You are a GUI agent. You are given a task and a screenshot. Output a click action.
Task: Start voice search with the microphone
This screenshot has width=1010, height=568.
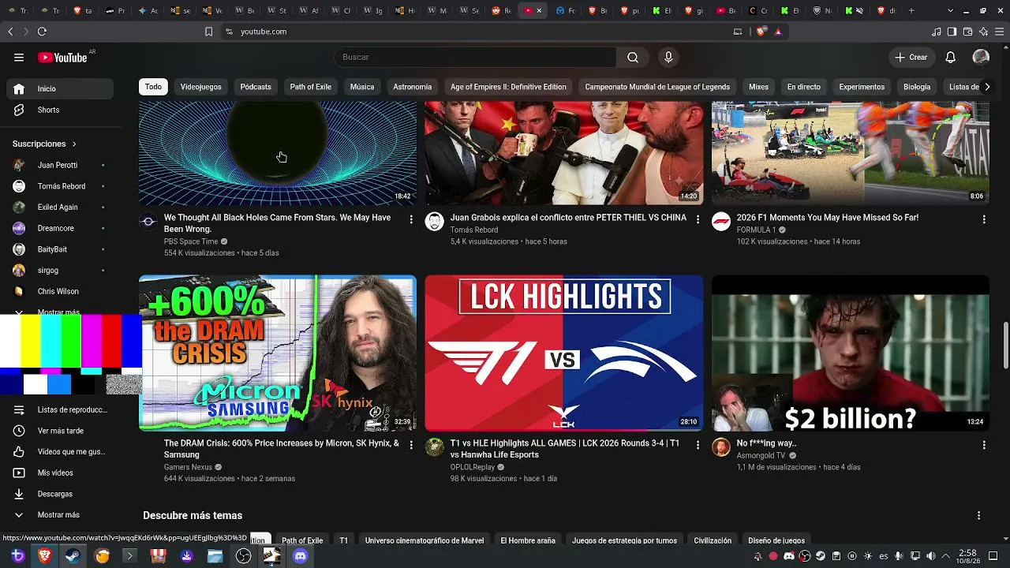[668, 57]
